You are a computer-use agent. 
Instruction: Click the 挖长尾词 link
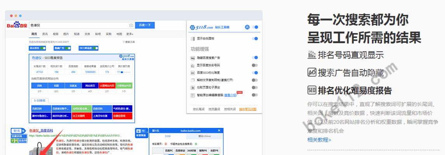pyautogui.click(x=198, y=109)
